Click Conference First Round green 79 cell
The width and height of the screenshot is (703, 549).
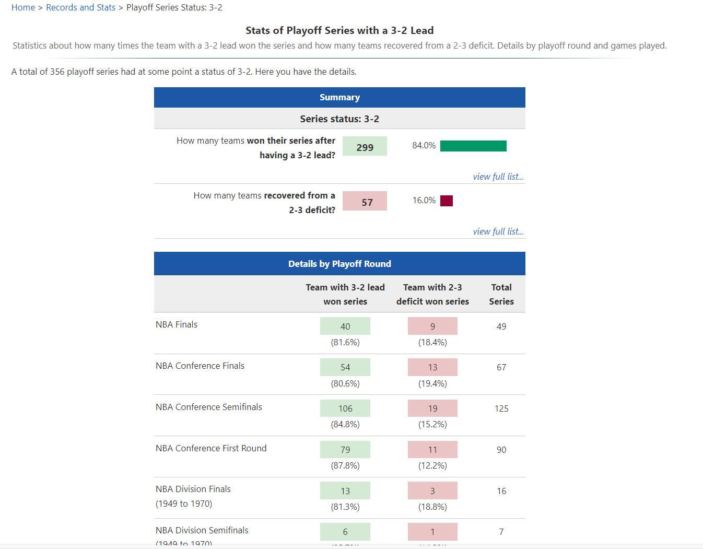point(345,450)
